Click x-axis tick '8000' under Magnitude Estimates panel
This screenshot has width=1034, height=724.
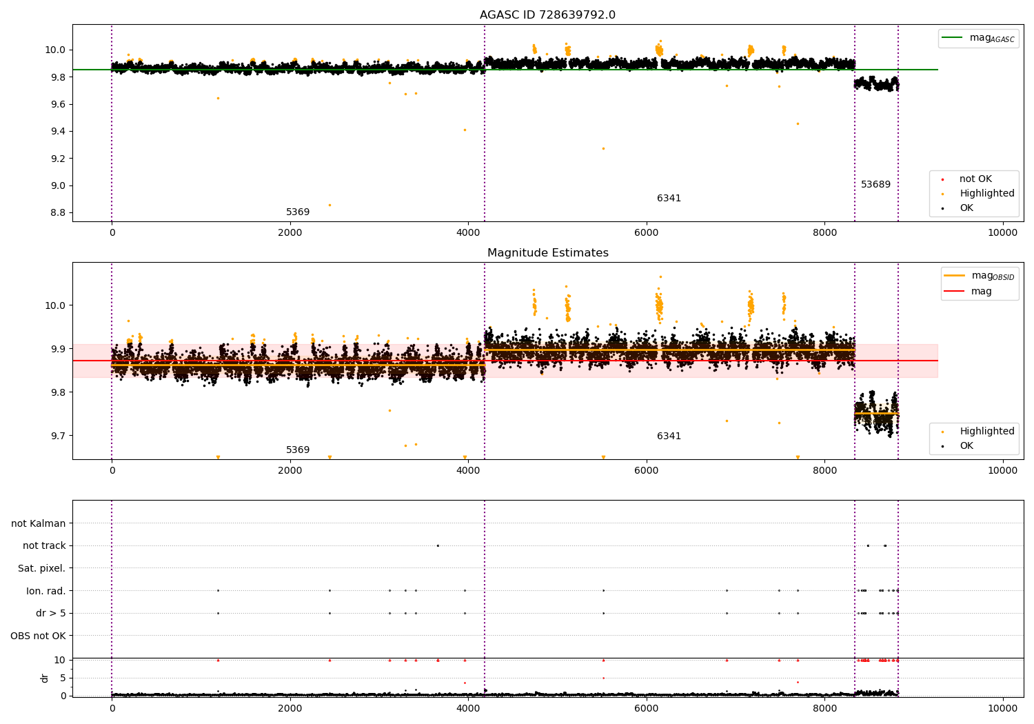coord(824,470)
